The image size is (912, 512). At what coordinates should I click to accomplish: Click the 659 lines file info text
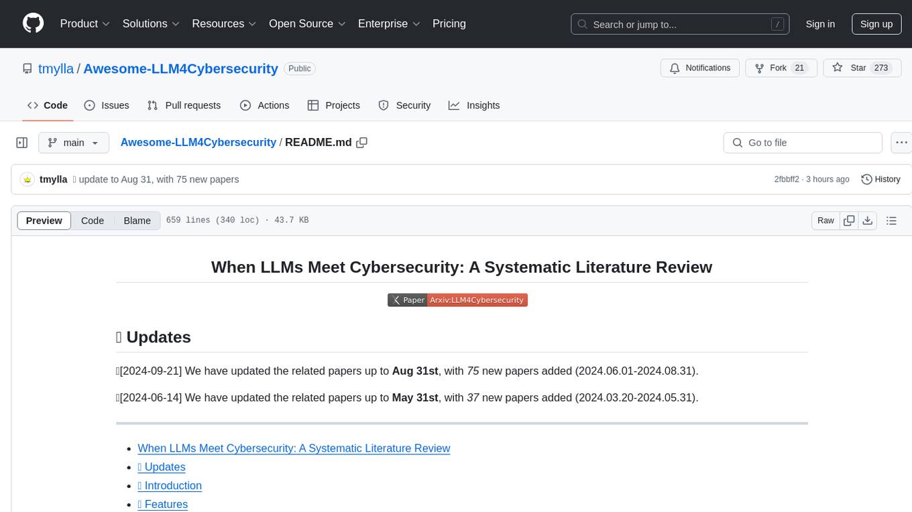(x=237, y=220)
